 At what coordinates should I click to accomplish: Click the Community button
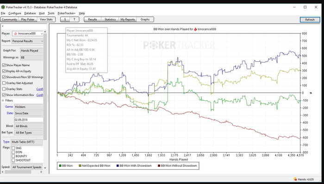coord(10,19)
